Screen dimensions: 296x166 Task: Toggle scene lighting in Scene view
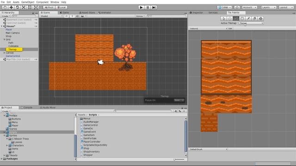pos(72,16)
